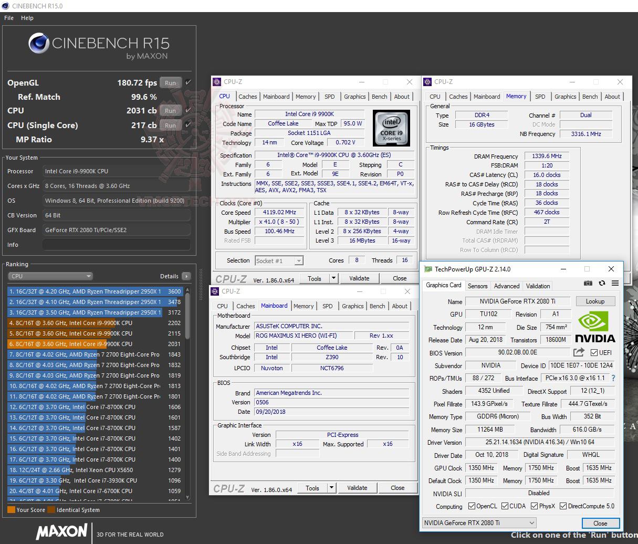This screenshot has height=544, width=638.
Task: Click the NVIDIA logo in GPU-Z
Action: tap(594, 327)
